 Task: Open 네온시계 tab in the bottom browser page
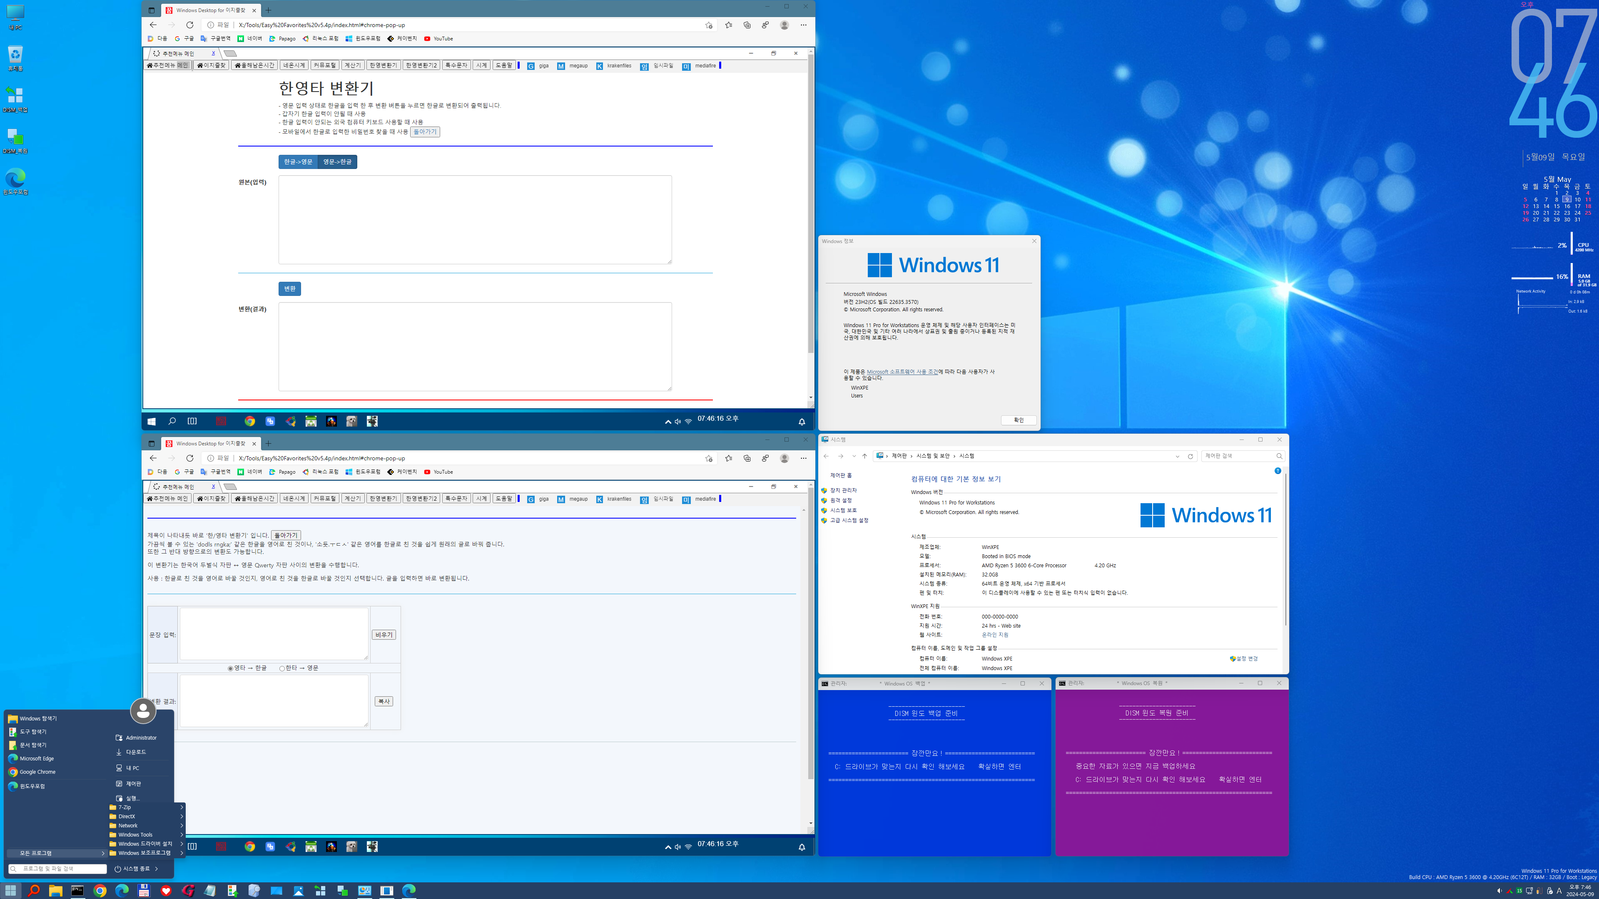(294, 499)
